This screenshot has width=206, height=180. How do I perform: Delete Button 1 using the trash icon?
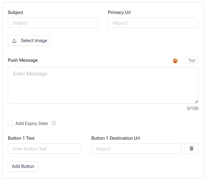191,148
